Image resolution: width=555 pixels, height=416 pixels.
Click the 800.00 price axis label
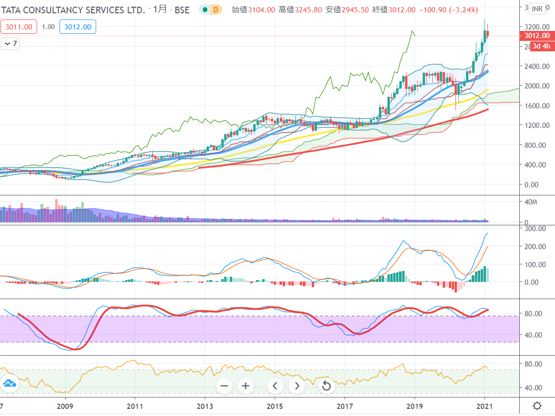[x=535, y=145]
